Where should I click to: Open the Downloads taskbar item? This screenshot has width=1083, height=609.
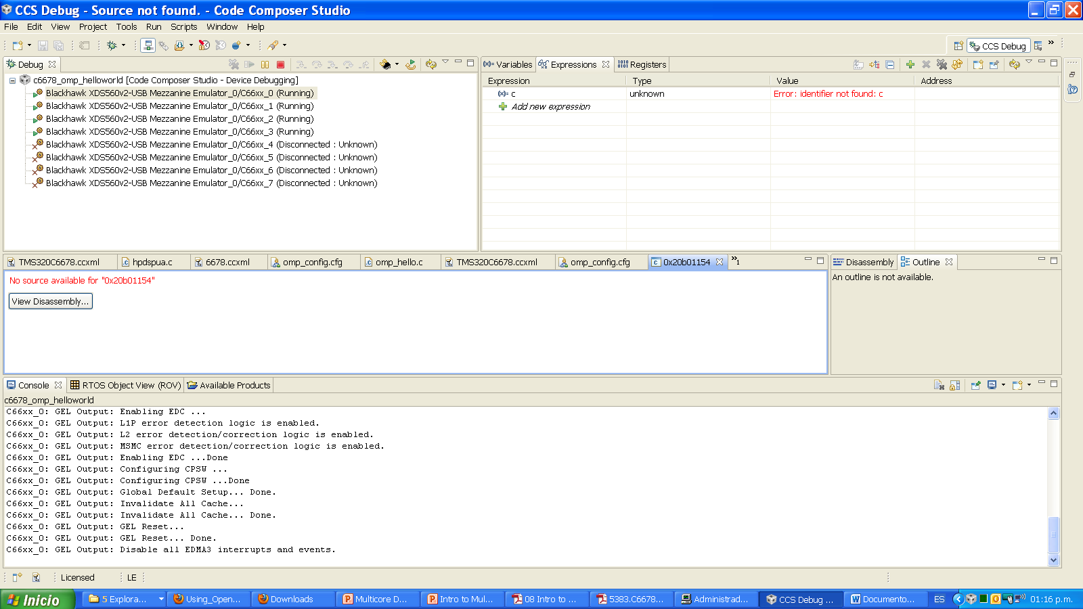click(293, 600)
